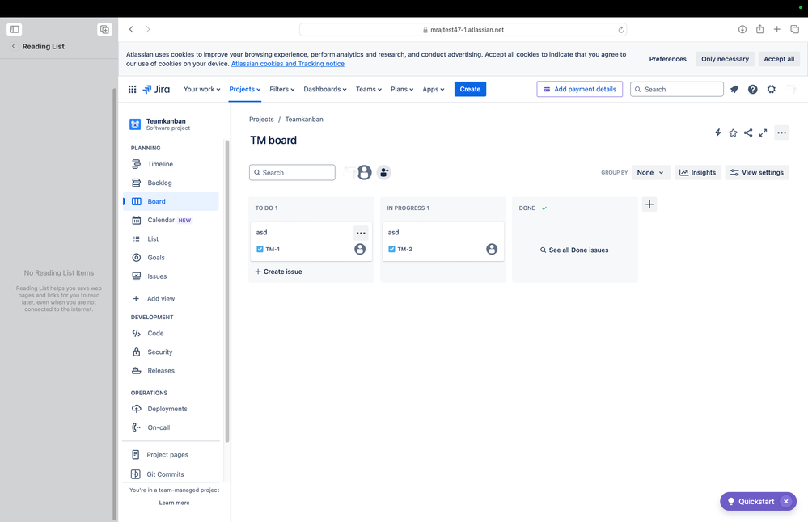Image resolution: width=808 pixels, height=522 pixels.
Task: Click Only necessary cookies button
Action: [x=725, y=59]
